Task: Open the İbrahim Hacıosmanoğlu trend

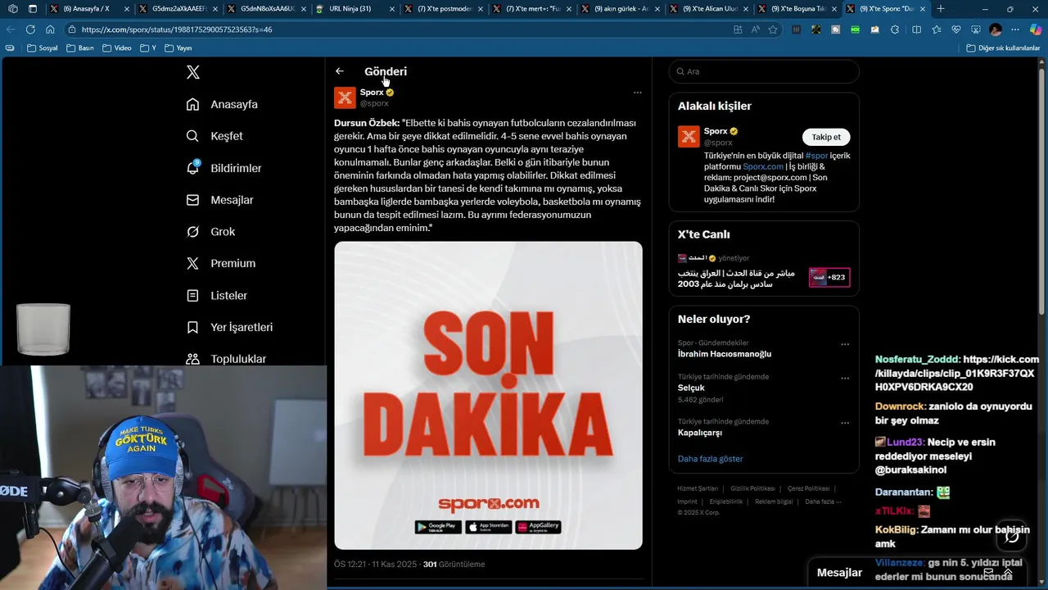Action: (x=725, y=354)
